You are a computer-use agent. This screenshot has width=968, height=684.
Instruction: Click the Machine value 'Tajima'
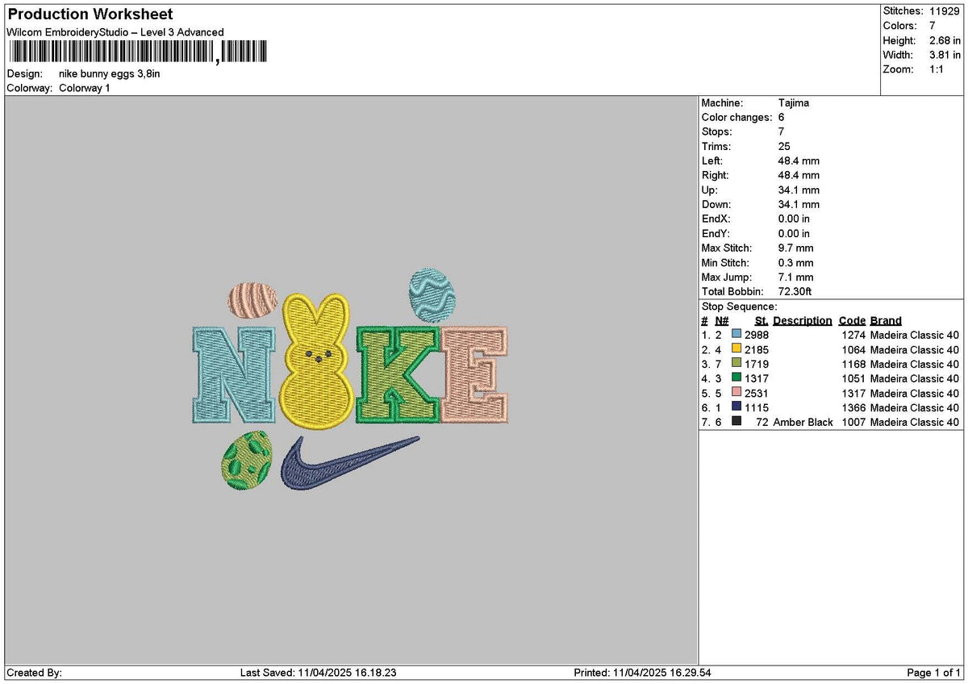[794, 102]
